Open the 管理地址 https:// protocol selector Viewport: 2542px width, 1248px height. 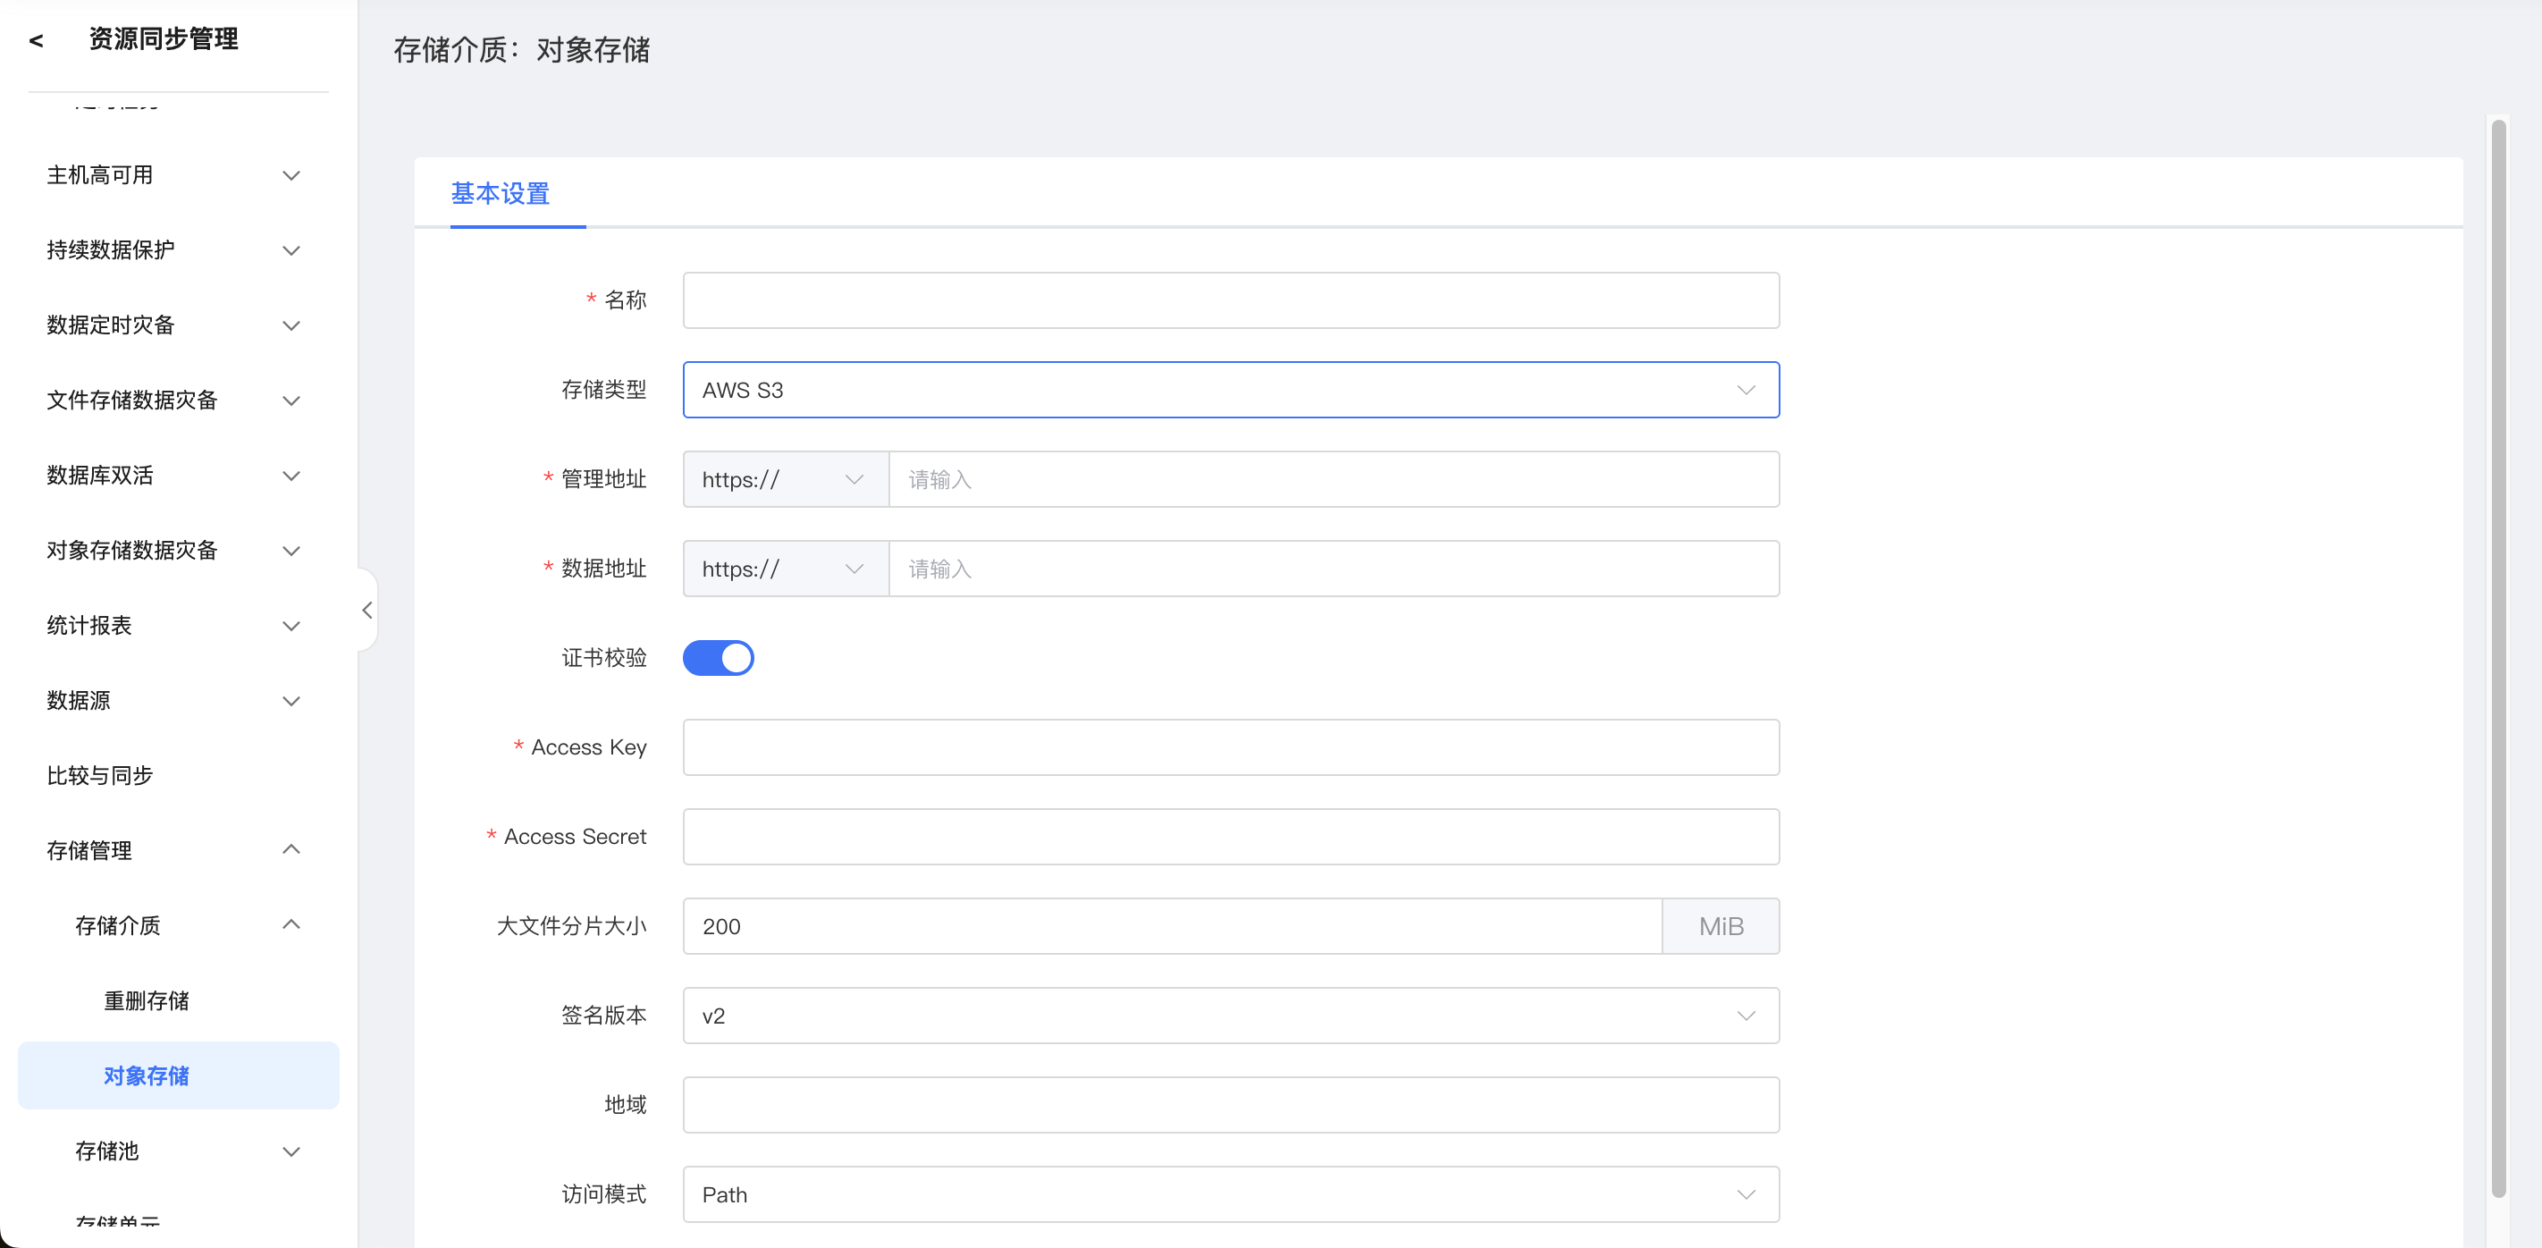(x=785, y=480)
